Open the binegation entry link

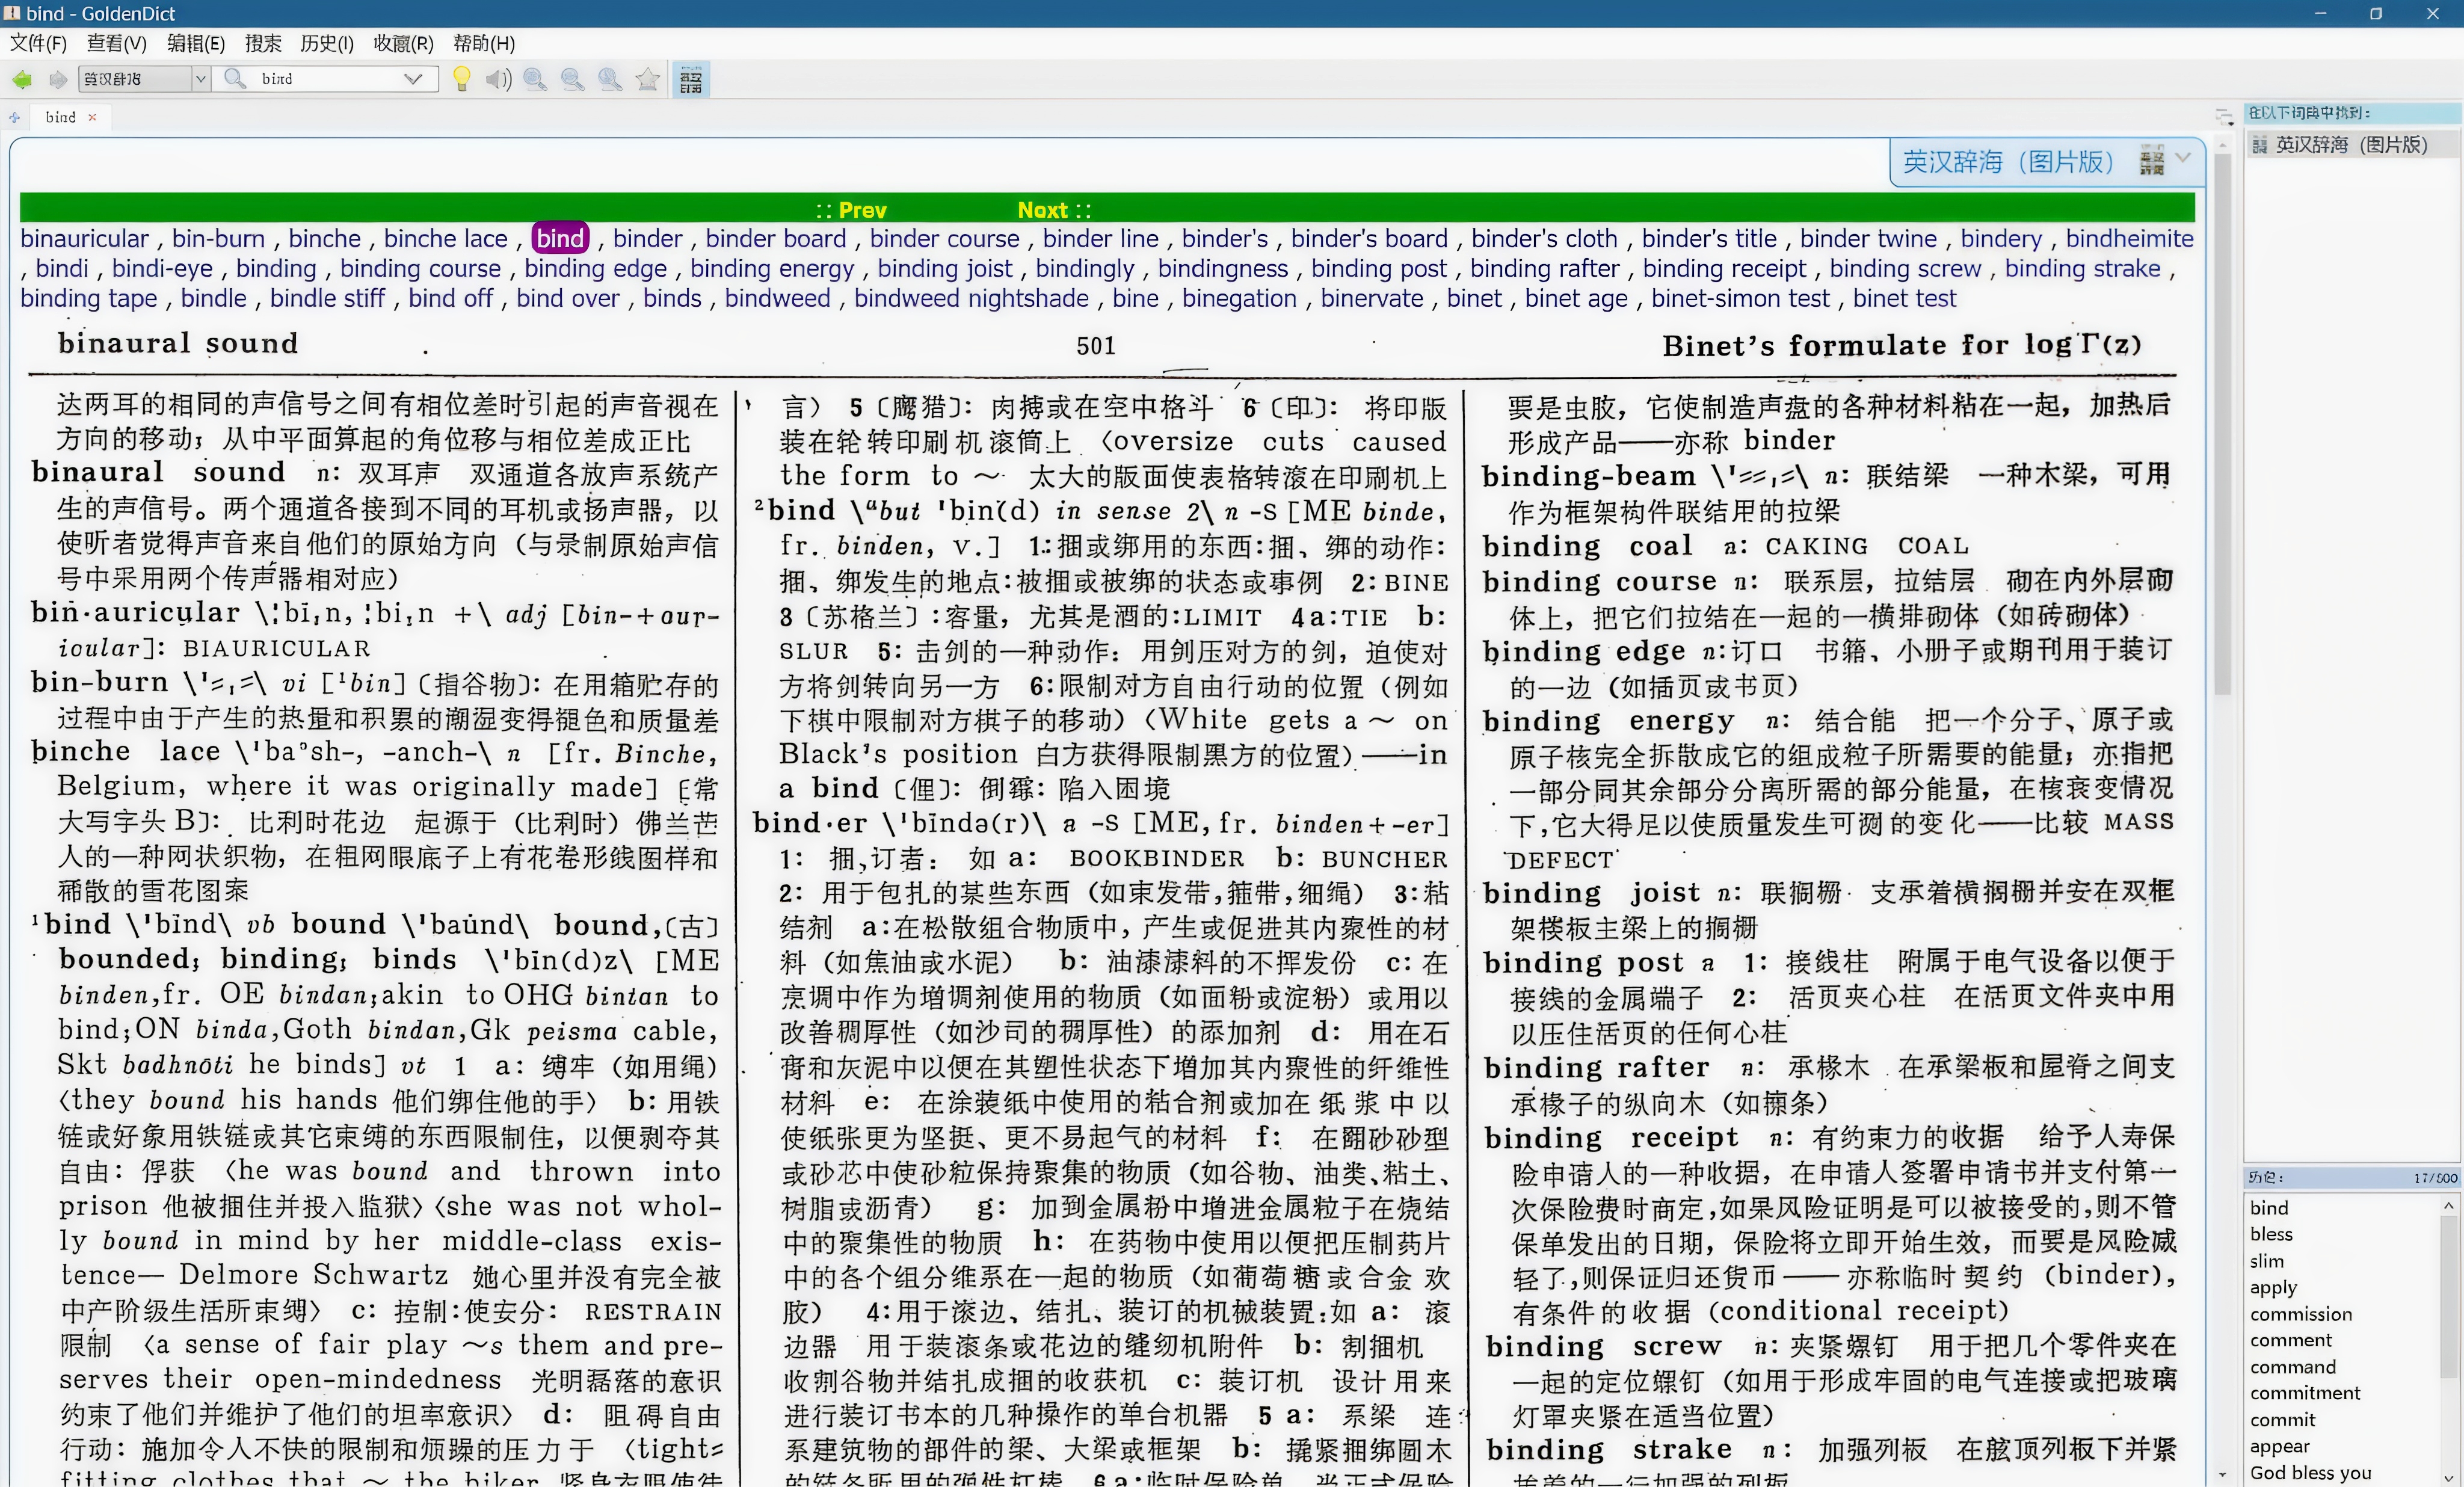pos(1239,299)
